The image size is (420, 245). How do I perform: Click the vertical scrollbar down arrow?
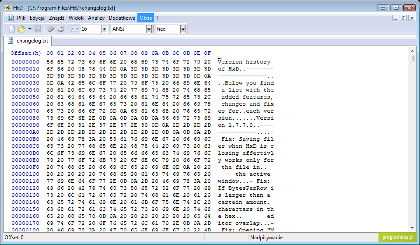(x=412, y=228)
